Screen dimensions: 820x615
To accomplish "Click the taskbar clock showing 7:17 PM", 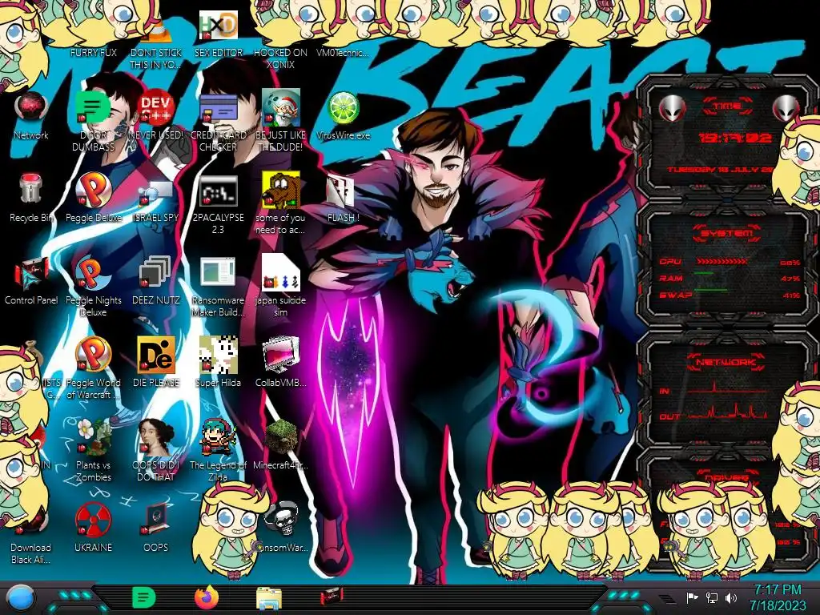I will point(777,597).
